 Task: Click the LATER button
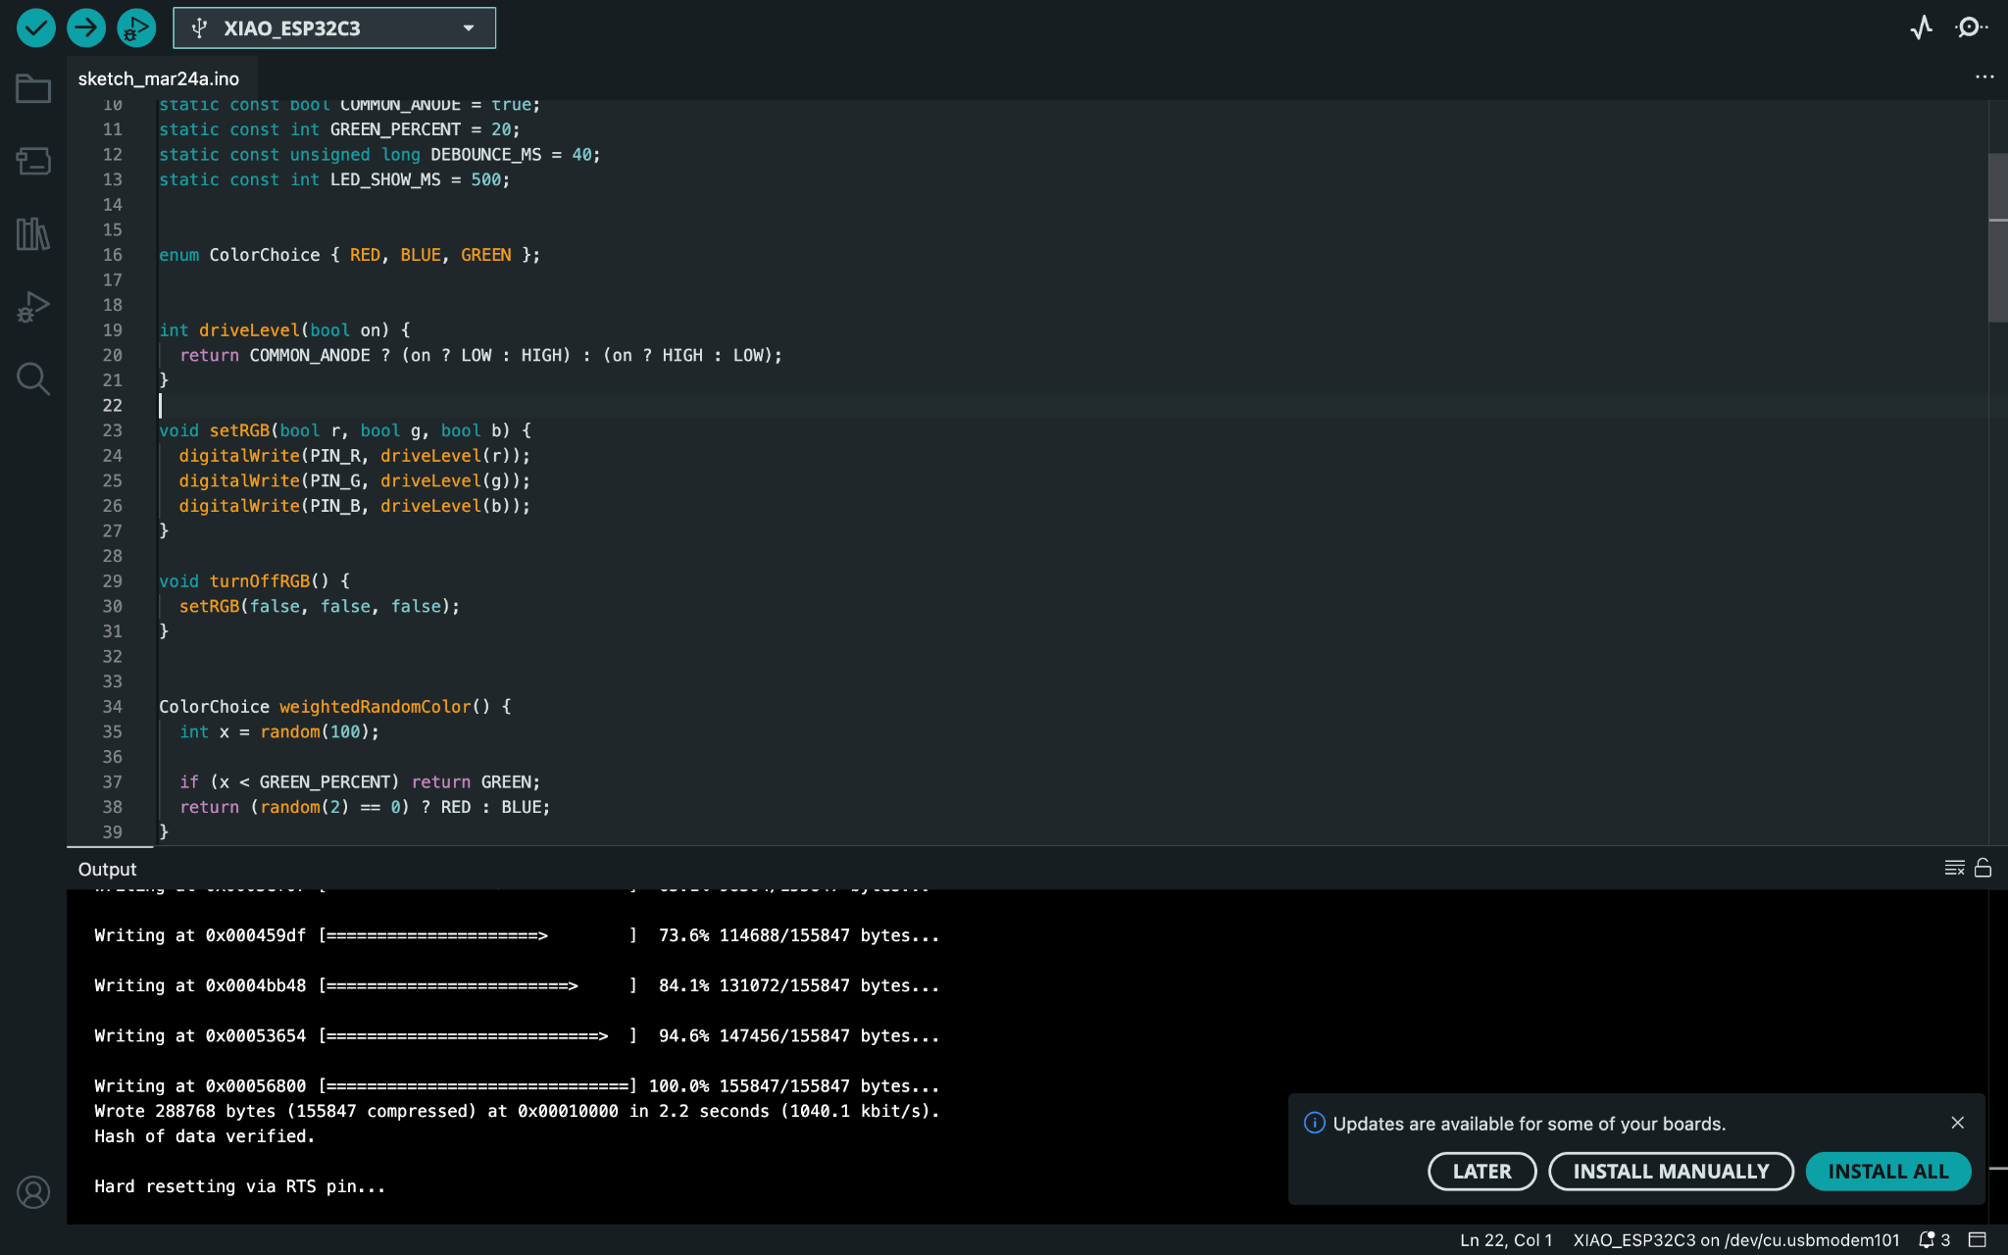[x=1481, y=1171]
